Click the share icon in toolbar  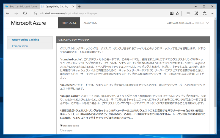[204, 13]
